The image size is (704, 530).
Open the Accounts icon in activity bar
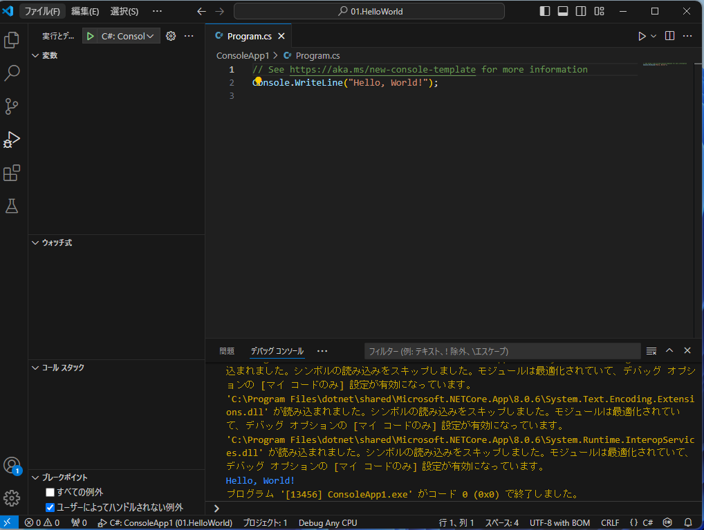(11, 466)
